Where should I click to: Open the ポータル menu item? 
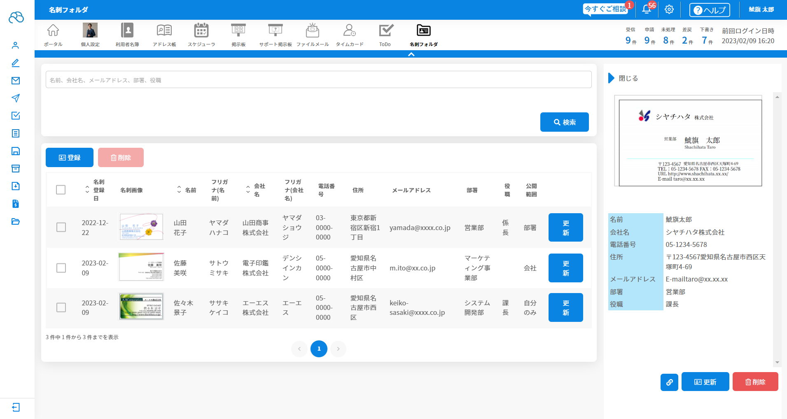coord(53,35)
